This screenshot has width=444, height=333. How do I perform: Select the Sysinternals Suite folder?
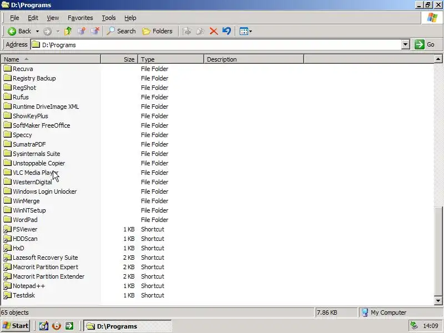[x=32, y=154]
